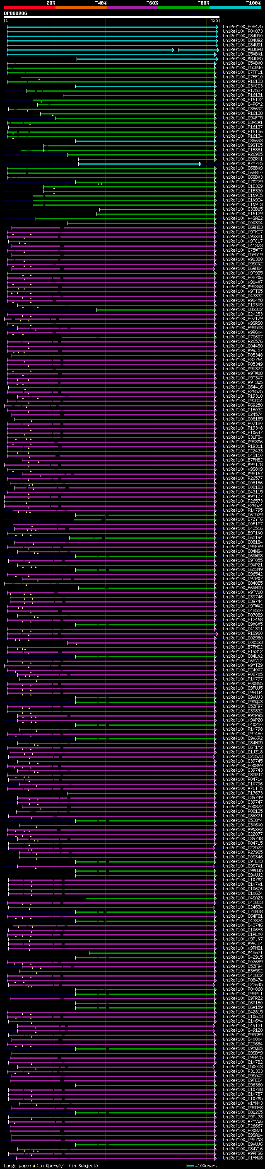Select the UniRef100_P17537 label

click(243, 91)
